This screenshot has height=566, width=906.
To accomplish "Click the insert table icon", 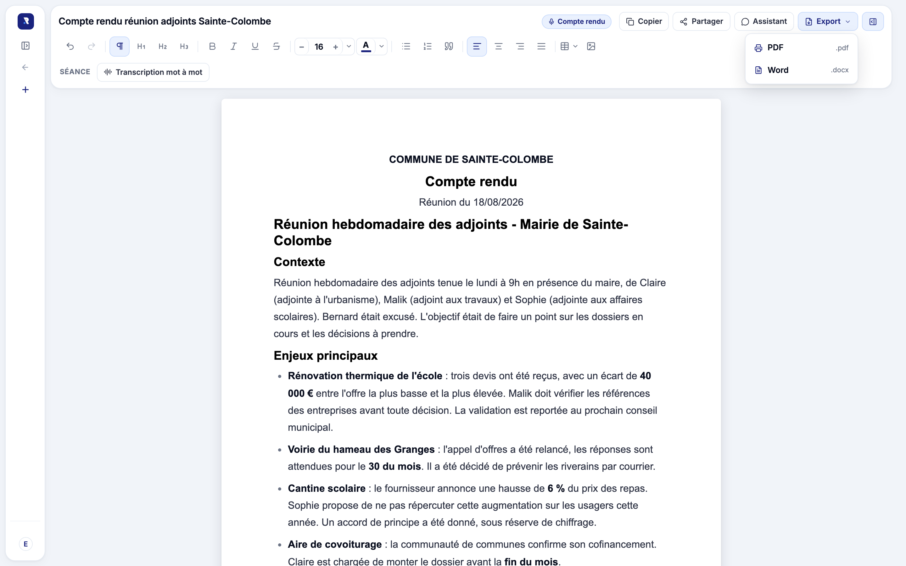I will [x=565, y=47].
